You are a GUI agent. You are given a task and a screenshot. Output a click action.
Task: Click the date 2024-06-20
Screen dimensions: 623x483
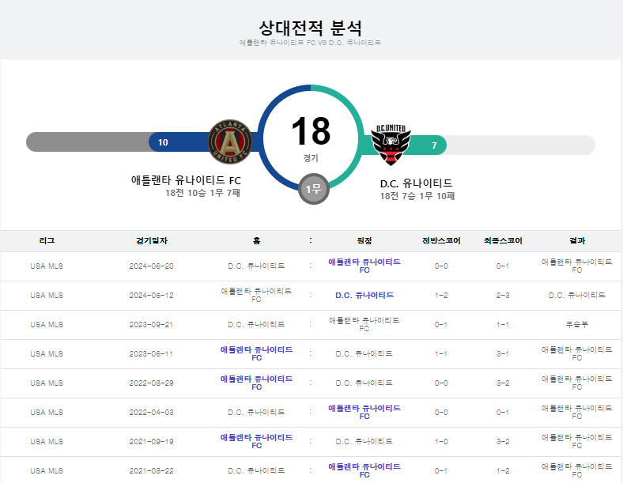click(151, 266)
